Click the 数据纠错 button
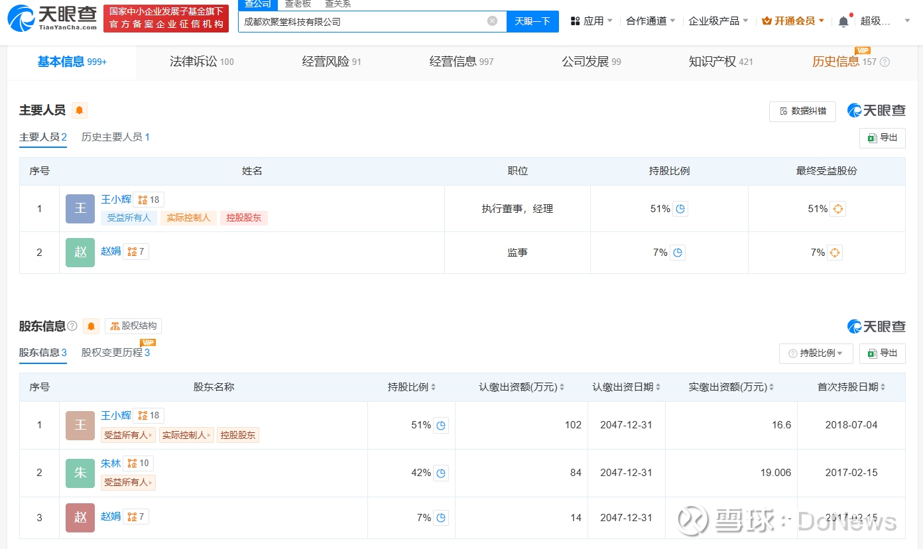Viewport: 923px width, 549px height. [802, 111]
